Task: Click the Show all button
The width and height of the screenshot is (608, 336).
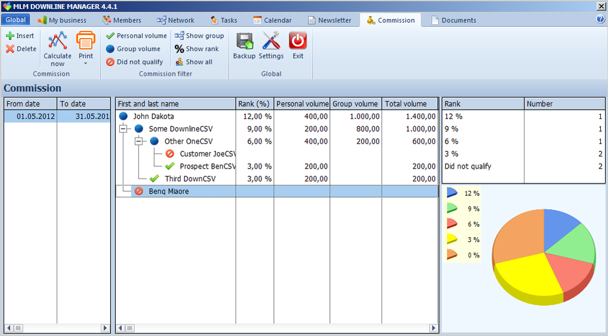Action: (x=193, y=62)
